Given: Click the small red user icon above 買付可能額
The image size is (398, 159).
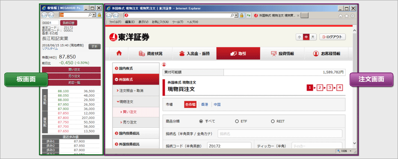Looking at the screenshot, I should (164, 64).
